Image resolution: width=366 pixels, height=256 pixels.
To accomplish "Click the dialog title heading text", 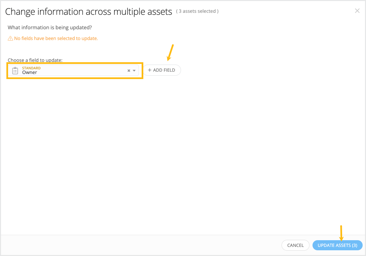I will [x=88, y=11].
